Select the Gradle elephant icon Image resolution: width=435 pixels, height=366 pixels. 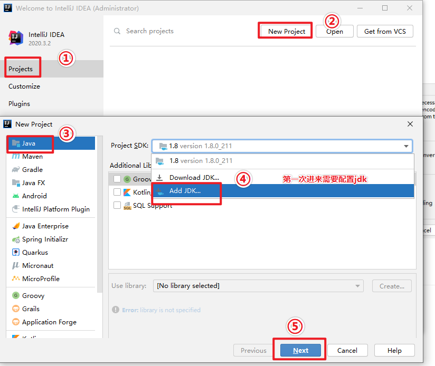(x=16, y=170)
